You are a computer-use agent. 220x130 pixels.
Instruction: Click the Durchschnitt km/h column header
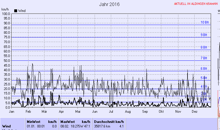[109, 121]
